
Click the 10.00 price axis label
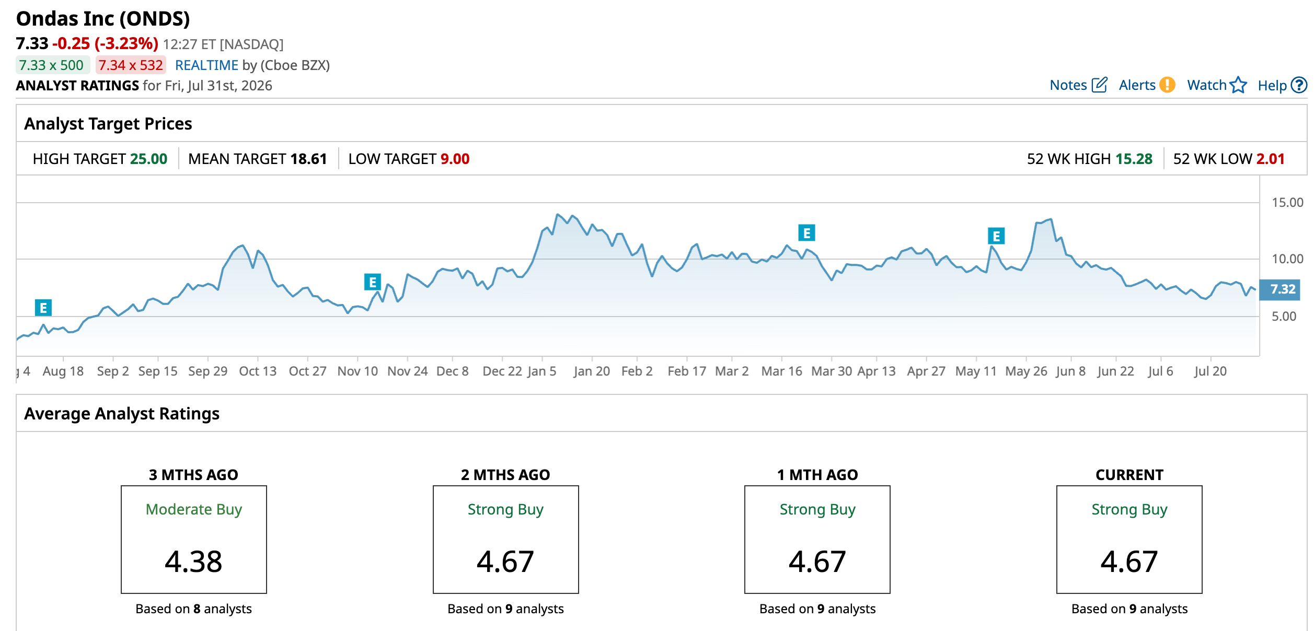1287,259
